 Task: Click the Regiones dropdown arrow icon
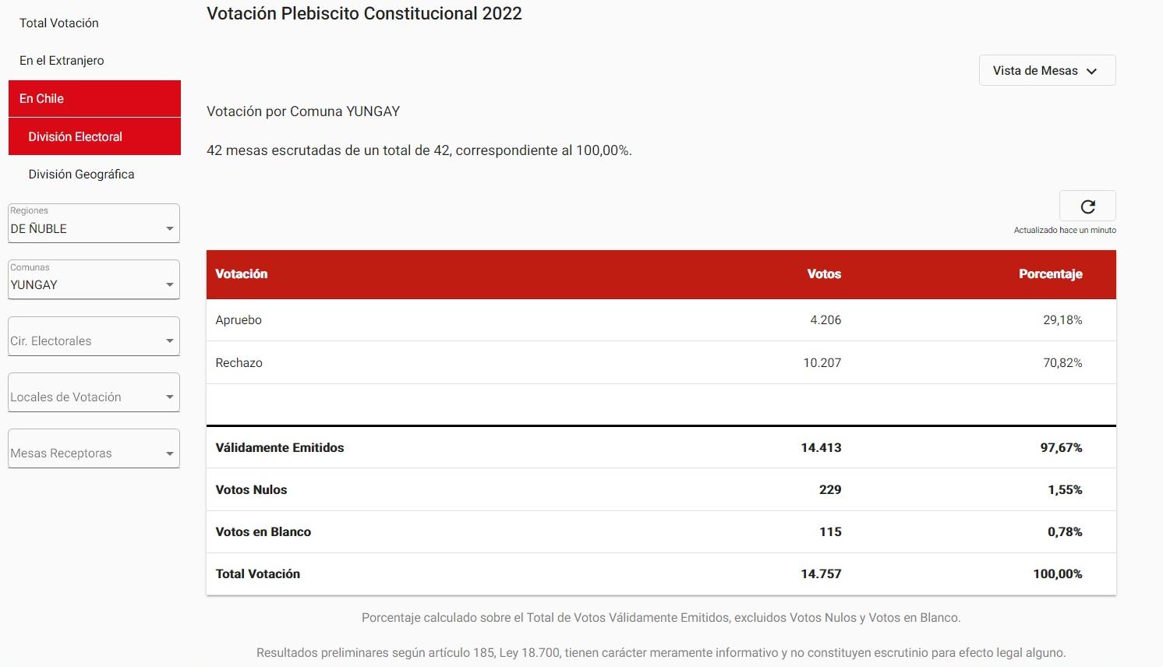(169, 229)
